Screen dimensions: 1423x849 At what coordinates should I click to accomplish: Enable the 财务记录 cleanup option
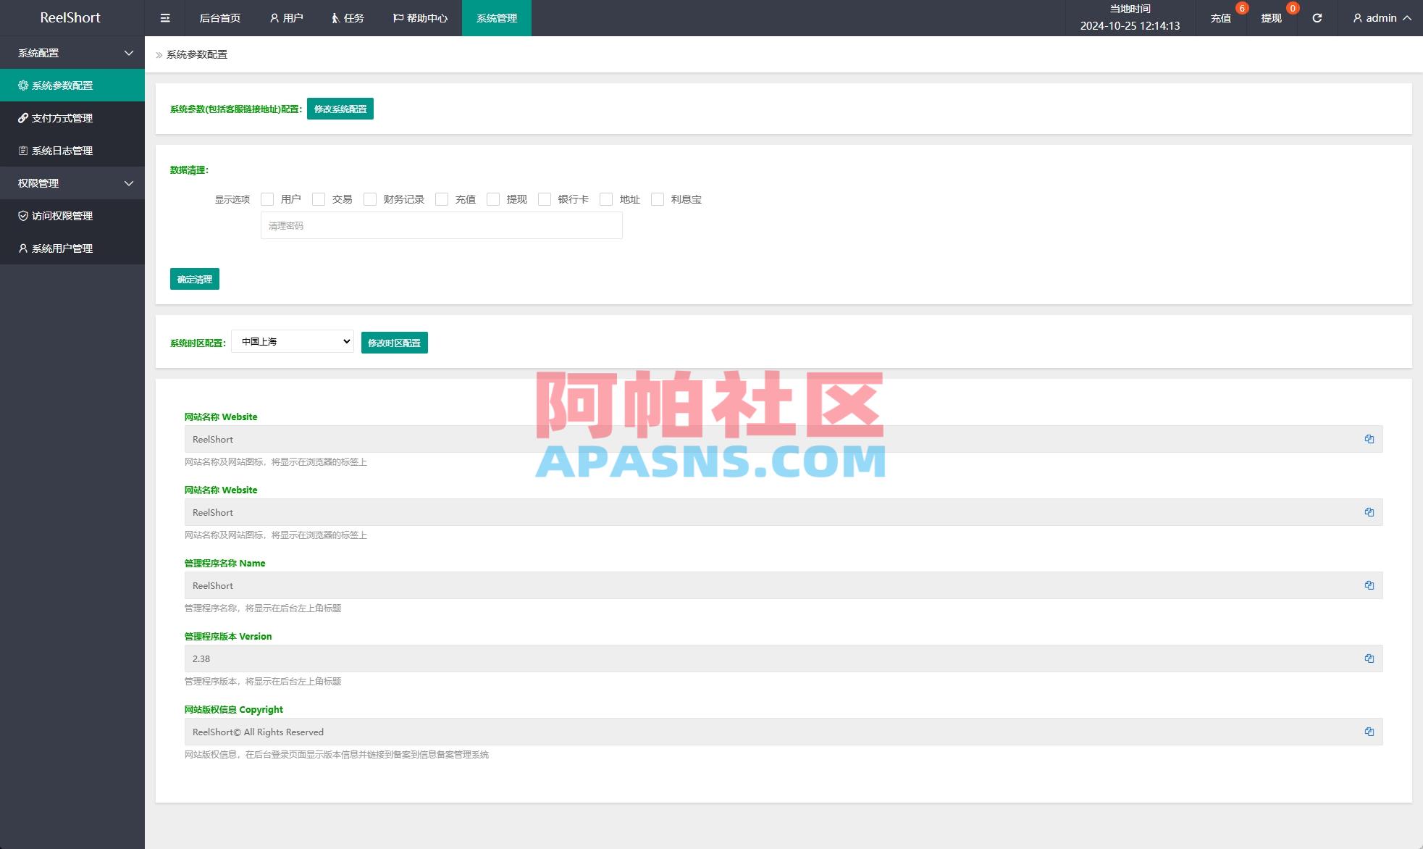click(370, 198)
